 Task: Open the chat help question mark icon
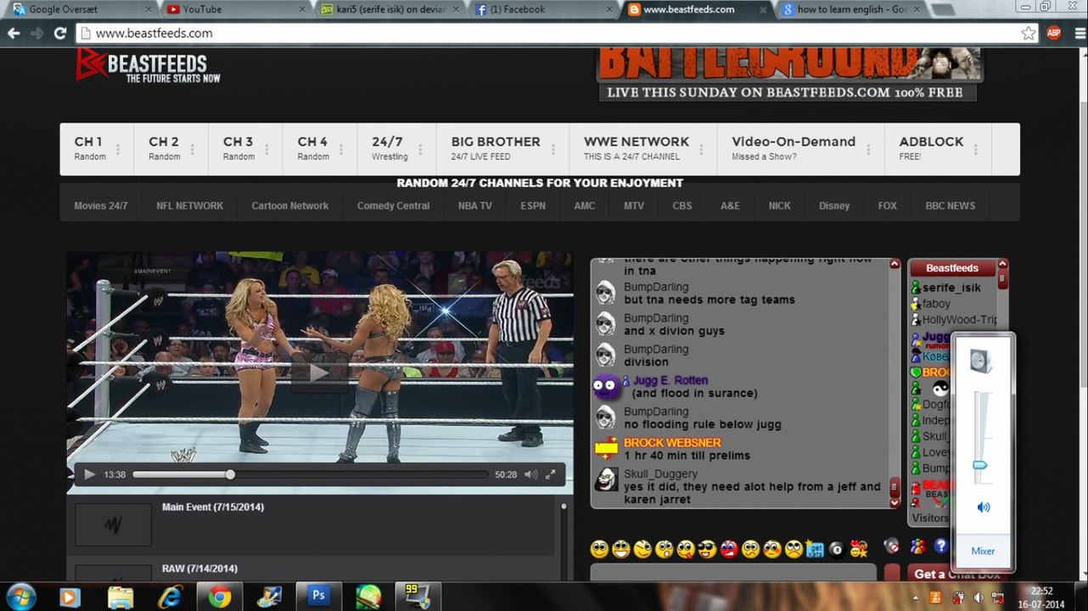pyautogui.click(x=940, y=546)
